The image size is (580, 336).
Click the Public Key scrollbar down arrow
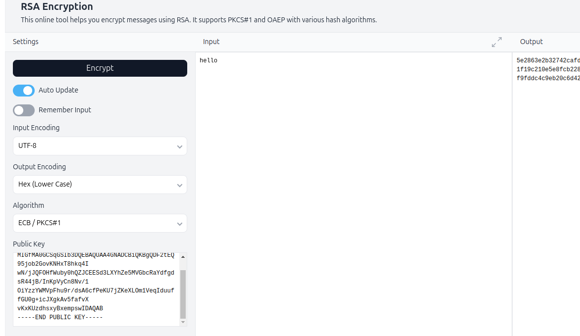(x=183, y=322)
